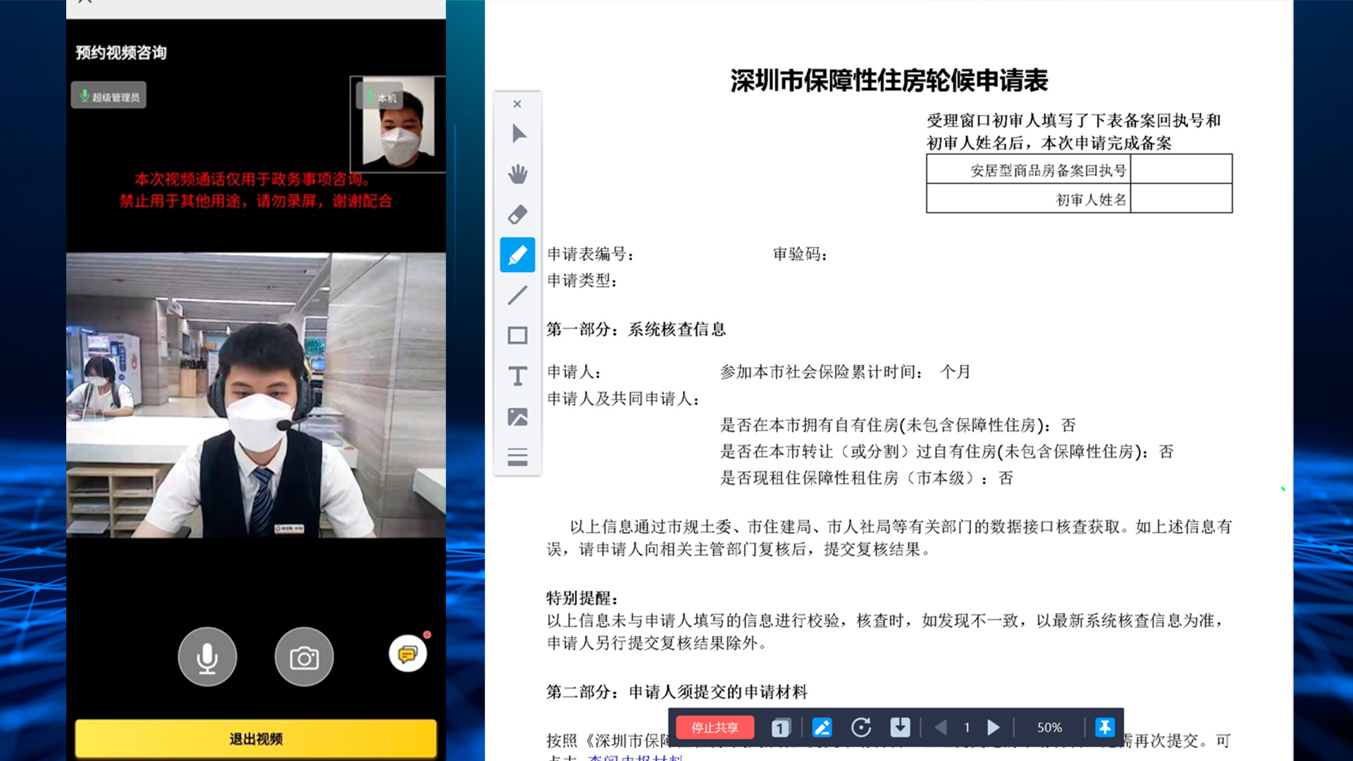Click the 申请类型 label
Image resolution: width=1353 pixels, height=761 pixels.
point(583,280)
